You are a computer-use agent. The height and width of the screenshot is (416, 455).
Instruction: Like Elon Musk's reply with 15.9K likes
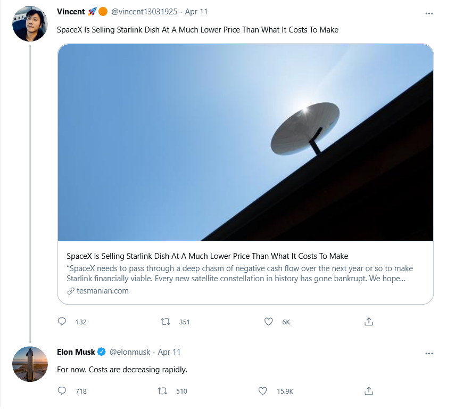click(262, 391)
